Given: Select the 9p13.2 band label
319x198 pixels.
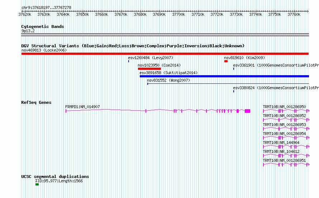Looking at the screenshot, I should [x=28, y=31].
